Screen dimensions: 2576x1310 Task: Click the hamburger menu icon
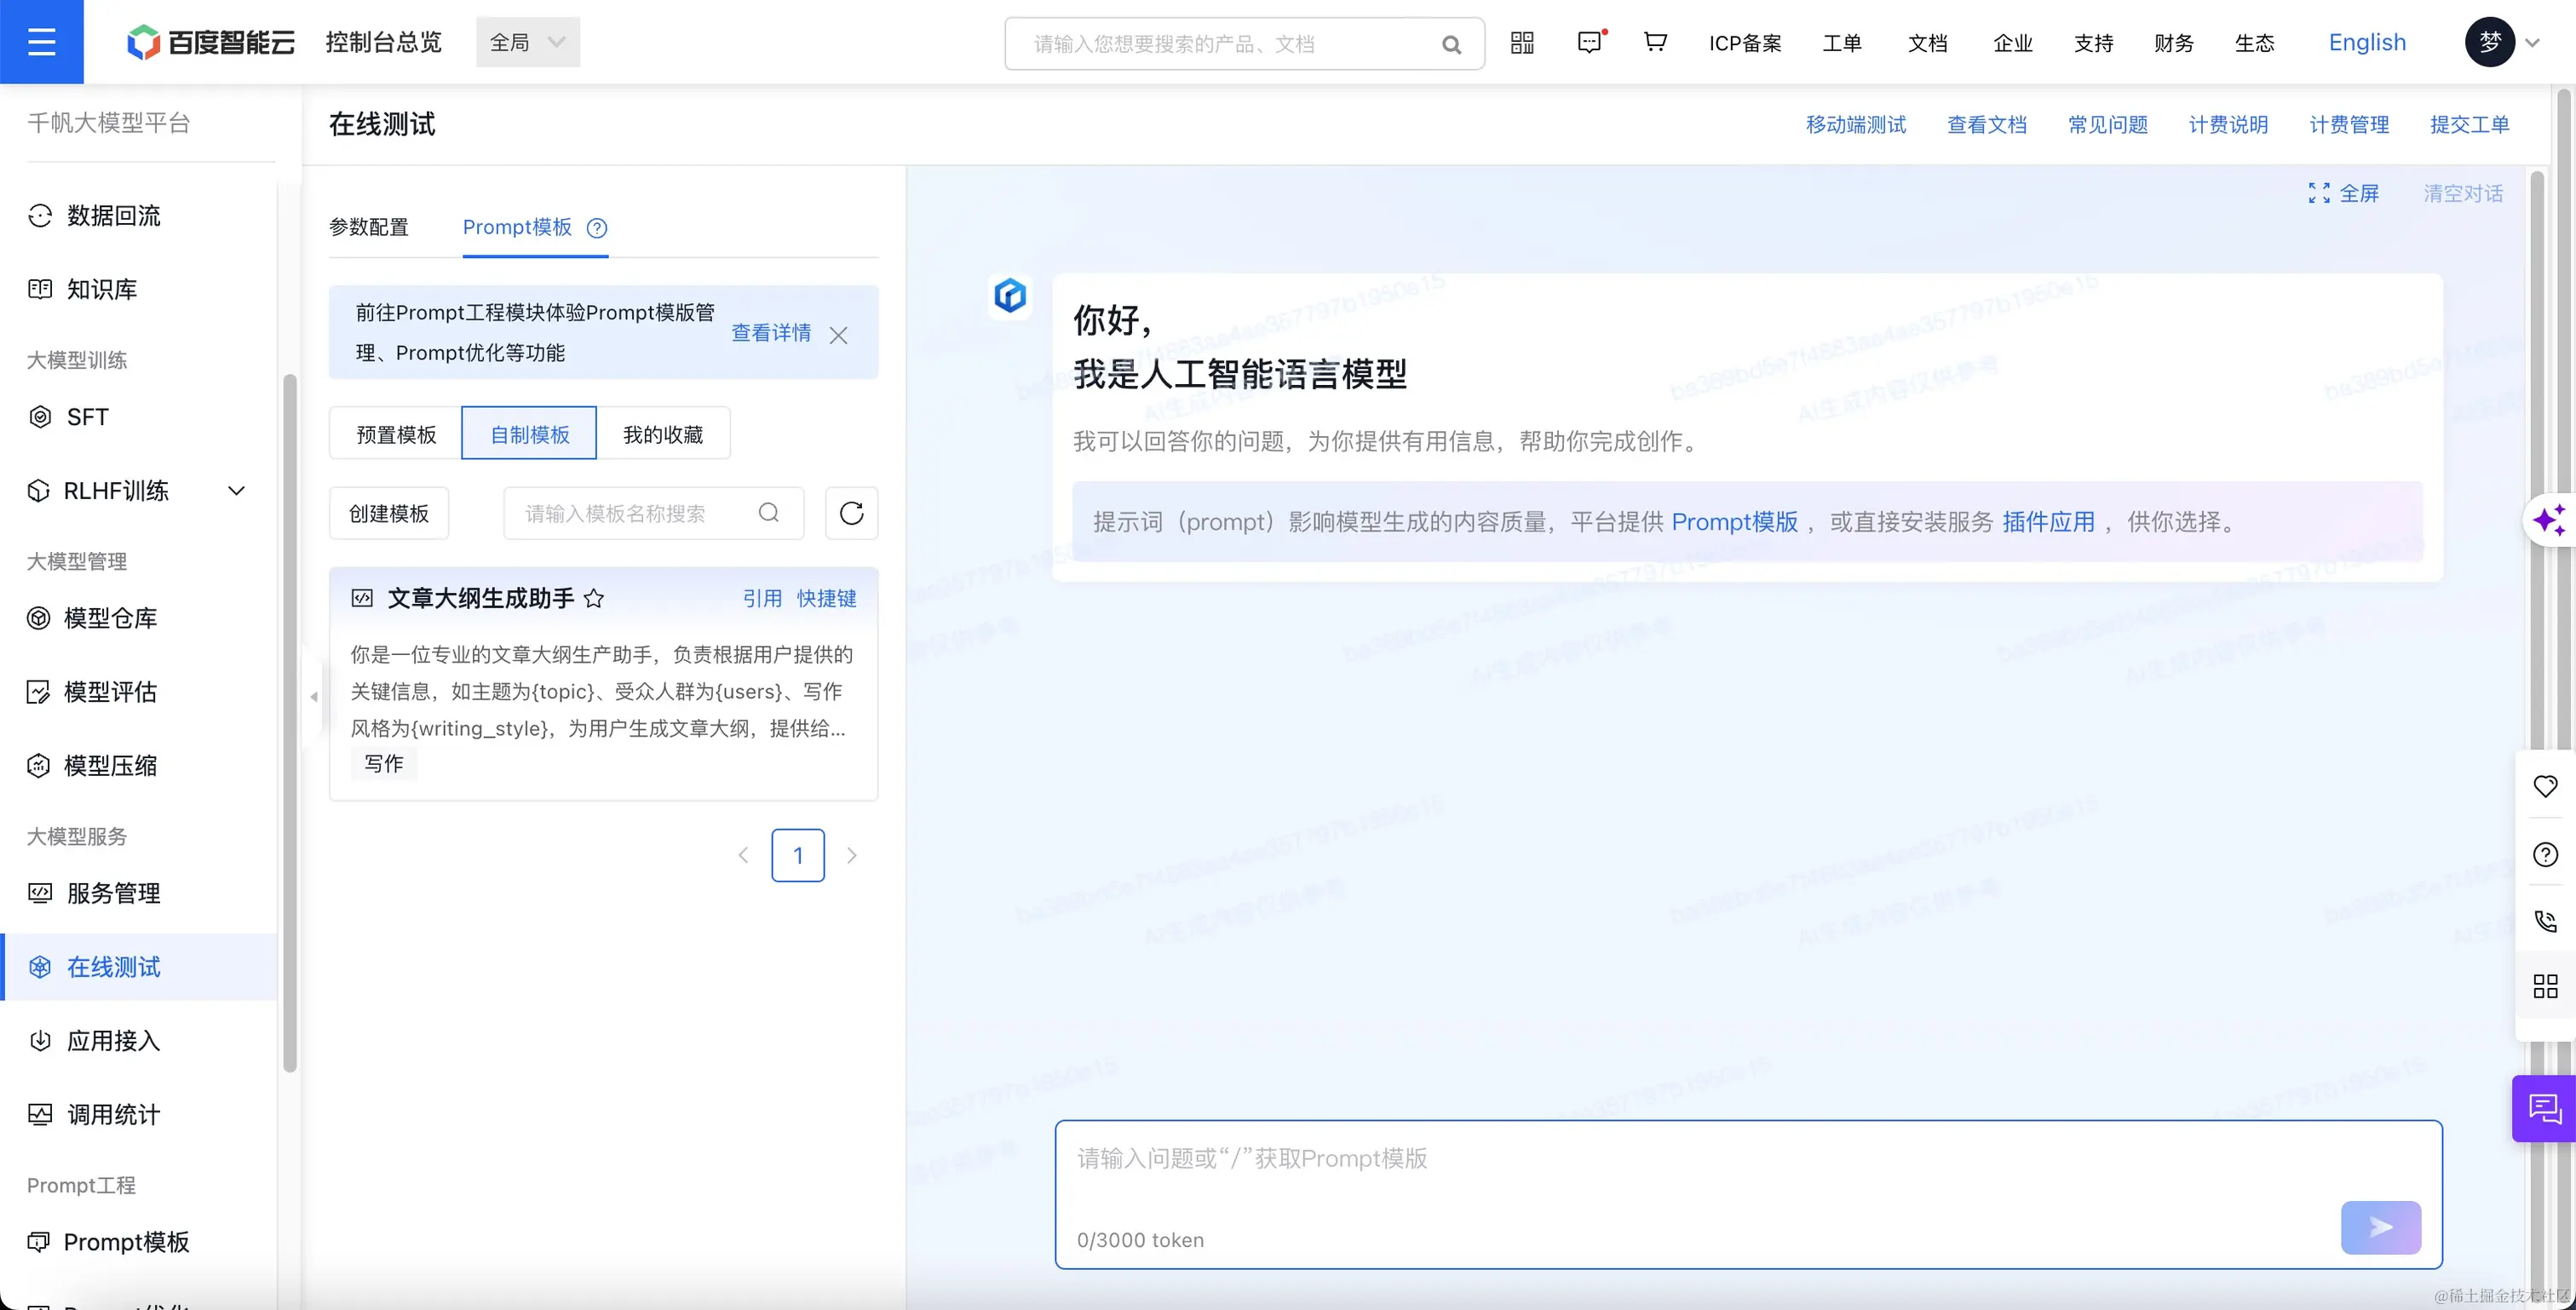(41, 42)
